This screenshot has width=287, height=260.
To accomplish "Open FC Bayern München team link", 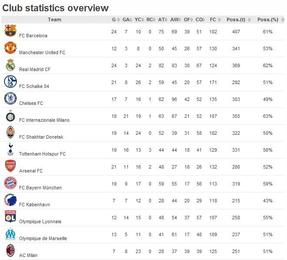I will point(40,188).
